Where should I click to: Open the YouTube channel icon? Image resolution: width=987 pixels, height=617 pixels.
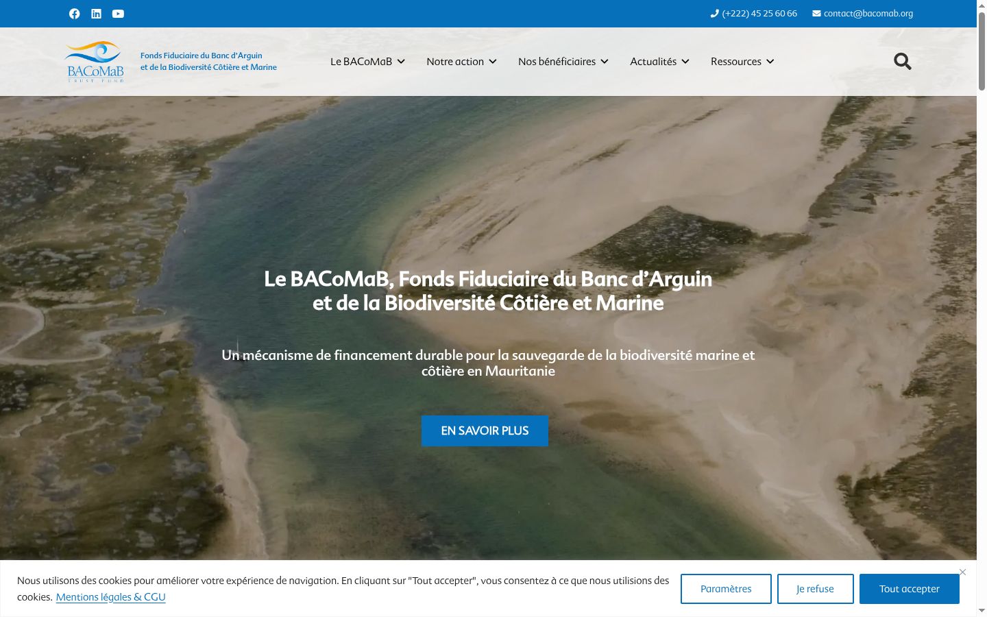point(118,14)
